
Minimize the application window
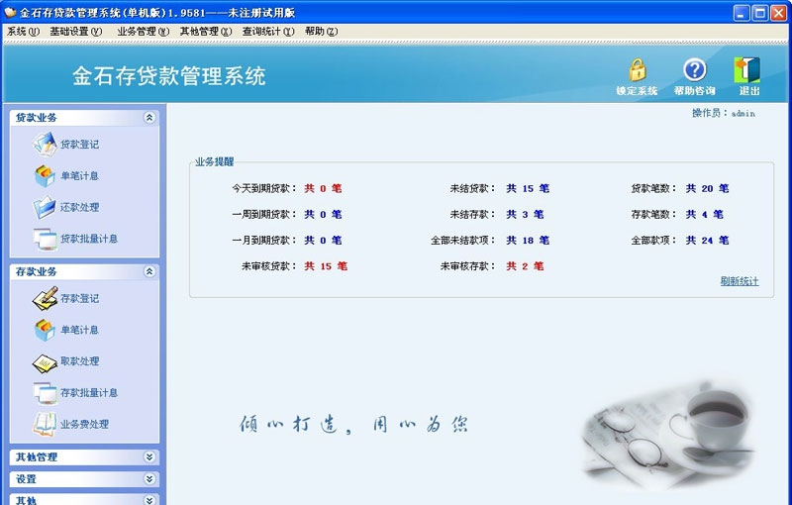742,13
